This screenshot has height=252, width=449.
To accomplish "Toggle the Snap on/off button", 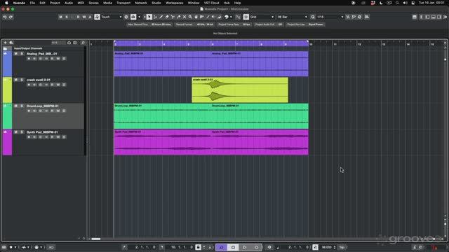I will pos(246,17).
